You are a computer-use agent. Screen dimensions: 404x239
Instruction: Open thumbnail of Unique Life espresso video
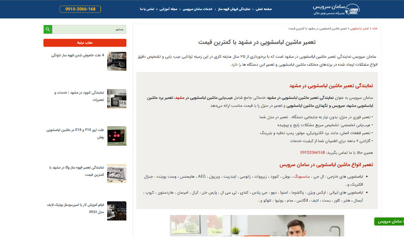pos(117,211)
